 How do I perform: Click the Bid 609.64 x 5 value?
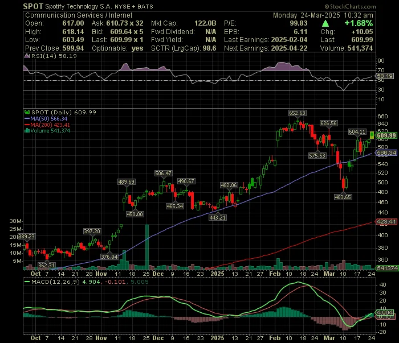click(x=127, y=31)
